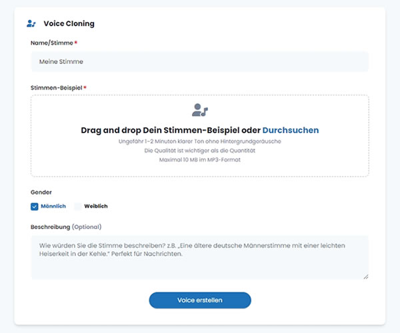The height and width of the screenshot is (333, 400).
Task: Click the 'Ungefähr 1-2 Minuten klarer Ton' hint
Action: pyautogui.click(x=199, y=141)
